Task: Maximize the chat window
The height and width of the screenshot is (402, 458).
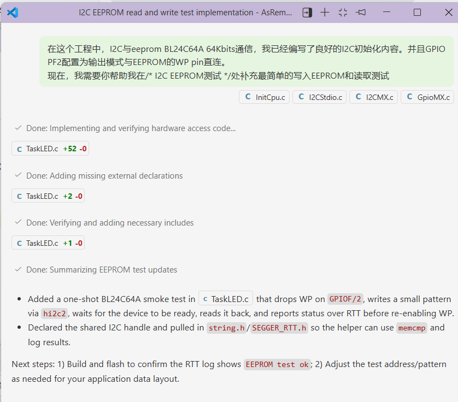Action: coord(417,12)
